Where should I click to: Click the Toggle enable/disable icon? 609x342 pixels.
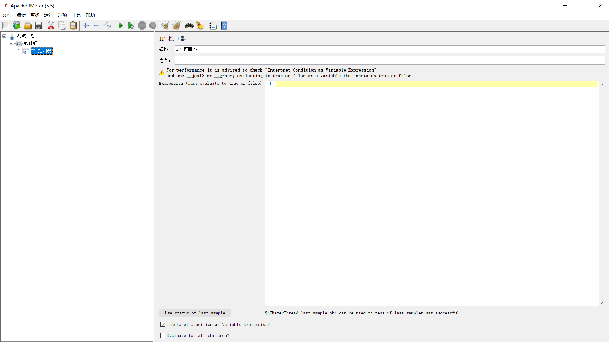pyautogui.click(x=107, y=26)
